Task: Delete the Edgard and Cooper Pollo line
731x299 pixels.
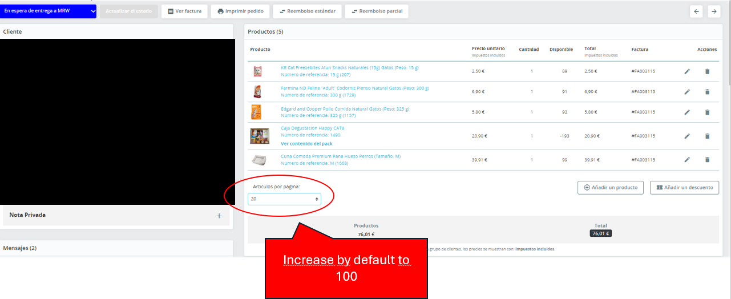Action: coord(707,112)
